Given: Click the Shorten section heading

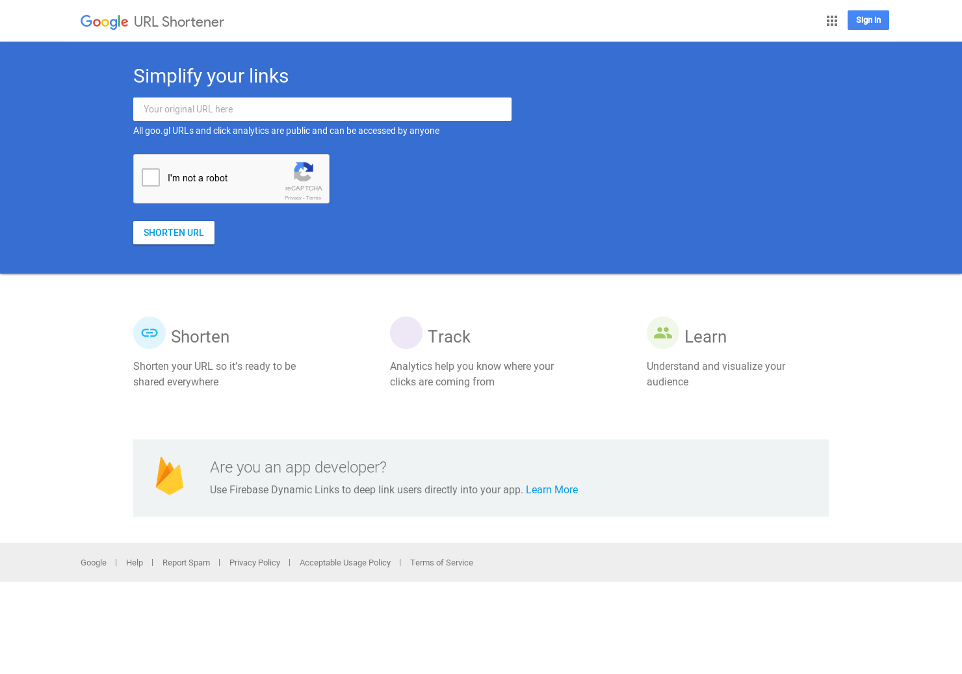Looking at the screenshot, I should (x=200, y=337).
